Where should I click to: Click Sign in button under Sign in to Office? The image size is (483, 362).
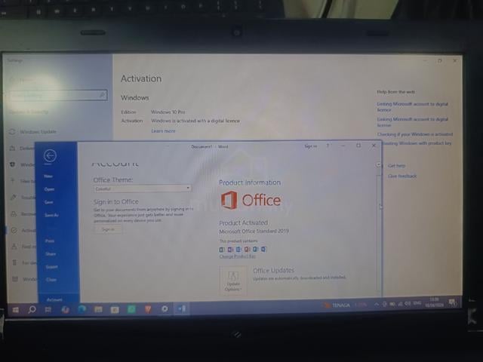108,229
